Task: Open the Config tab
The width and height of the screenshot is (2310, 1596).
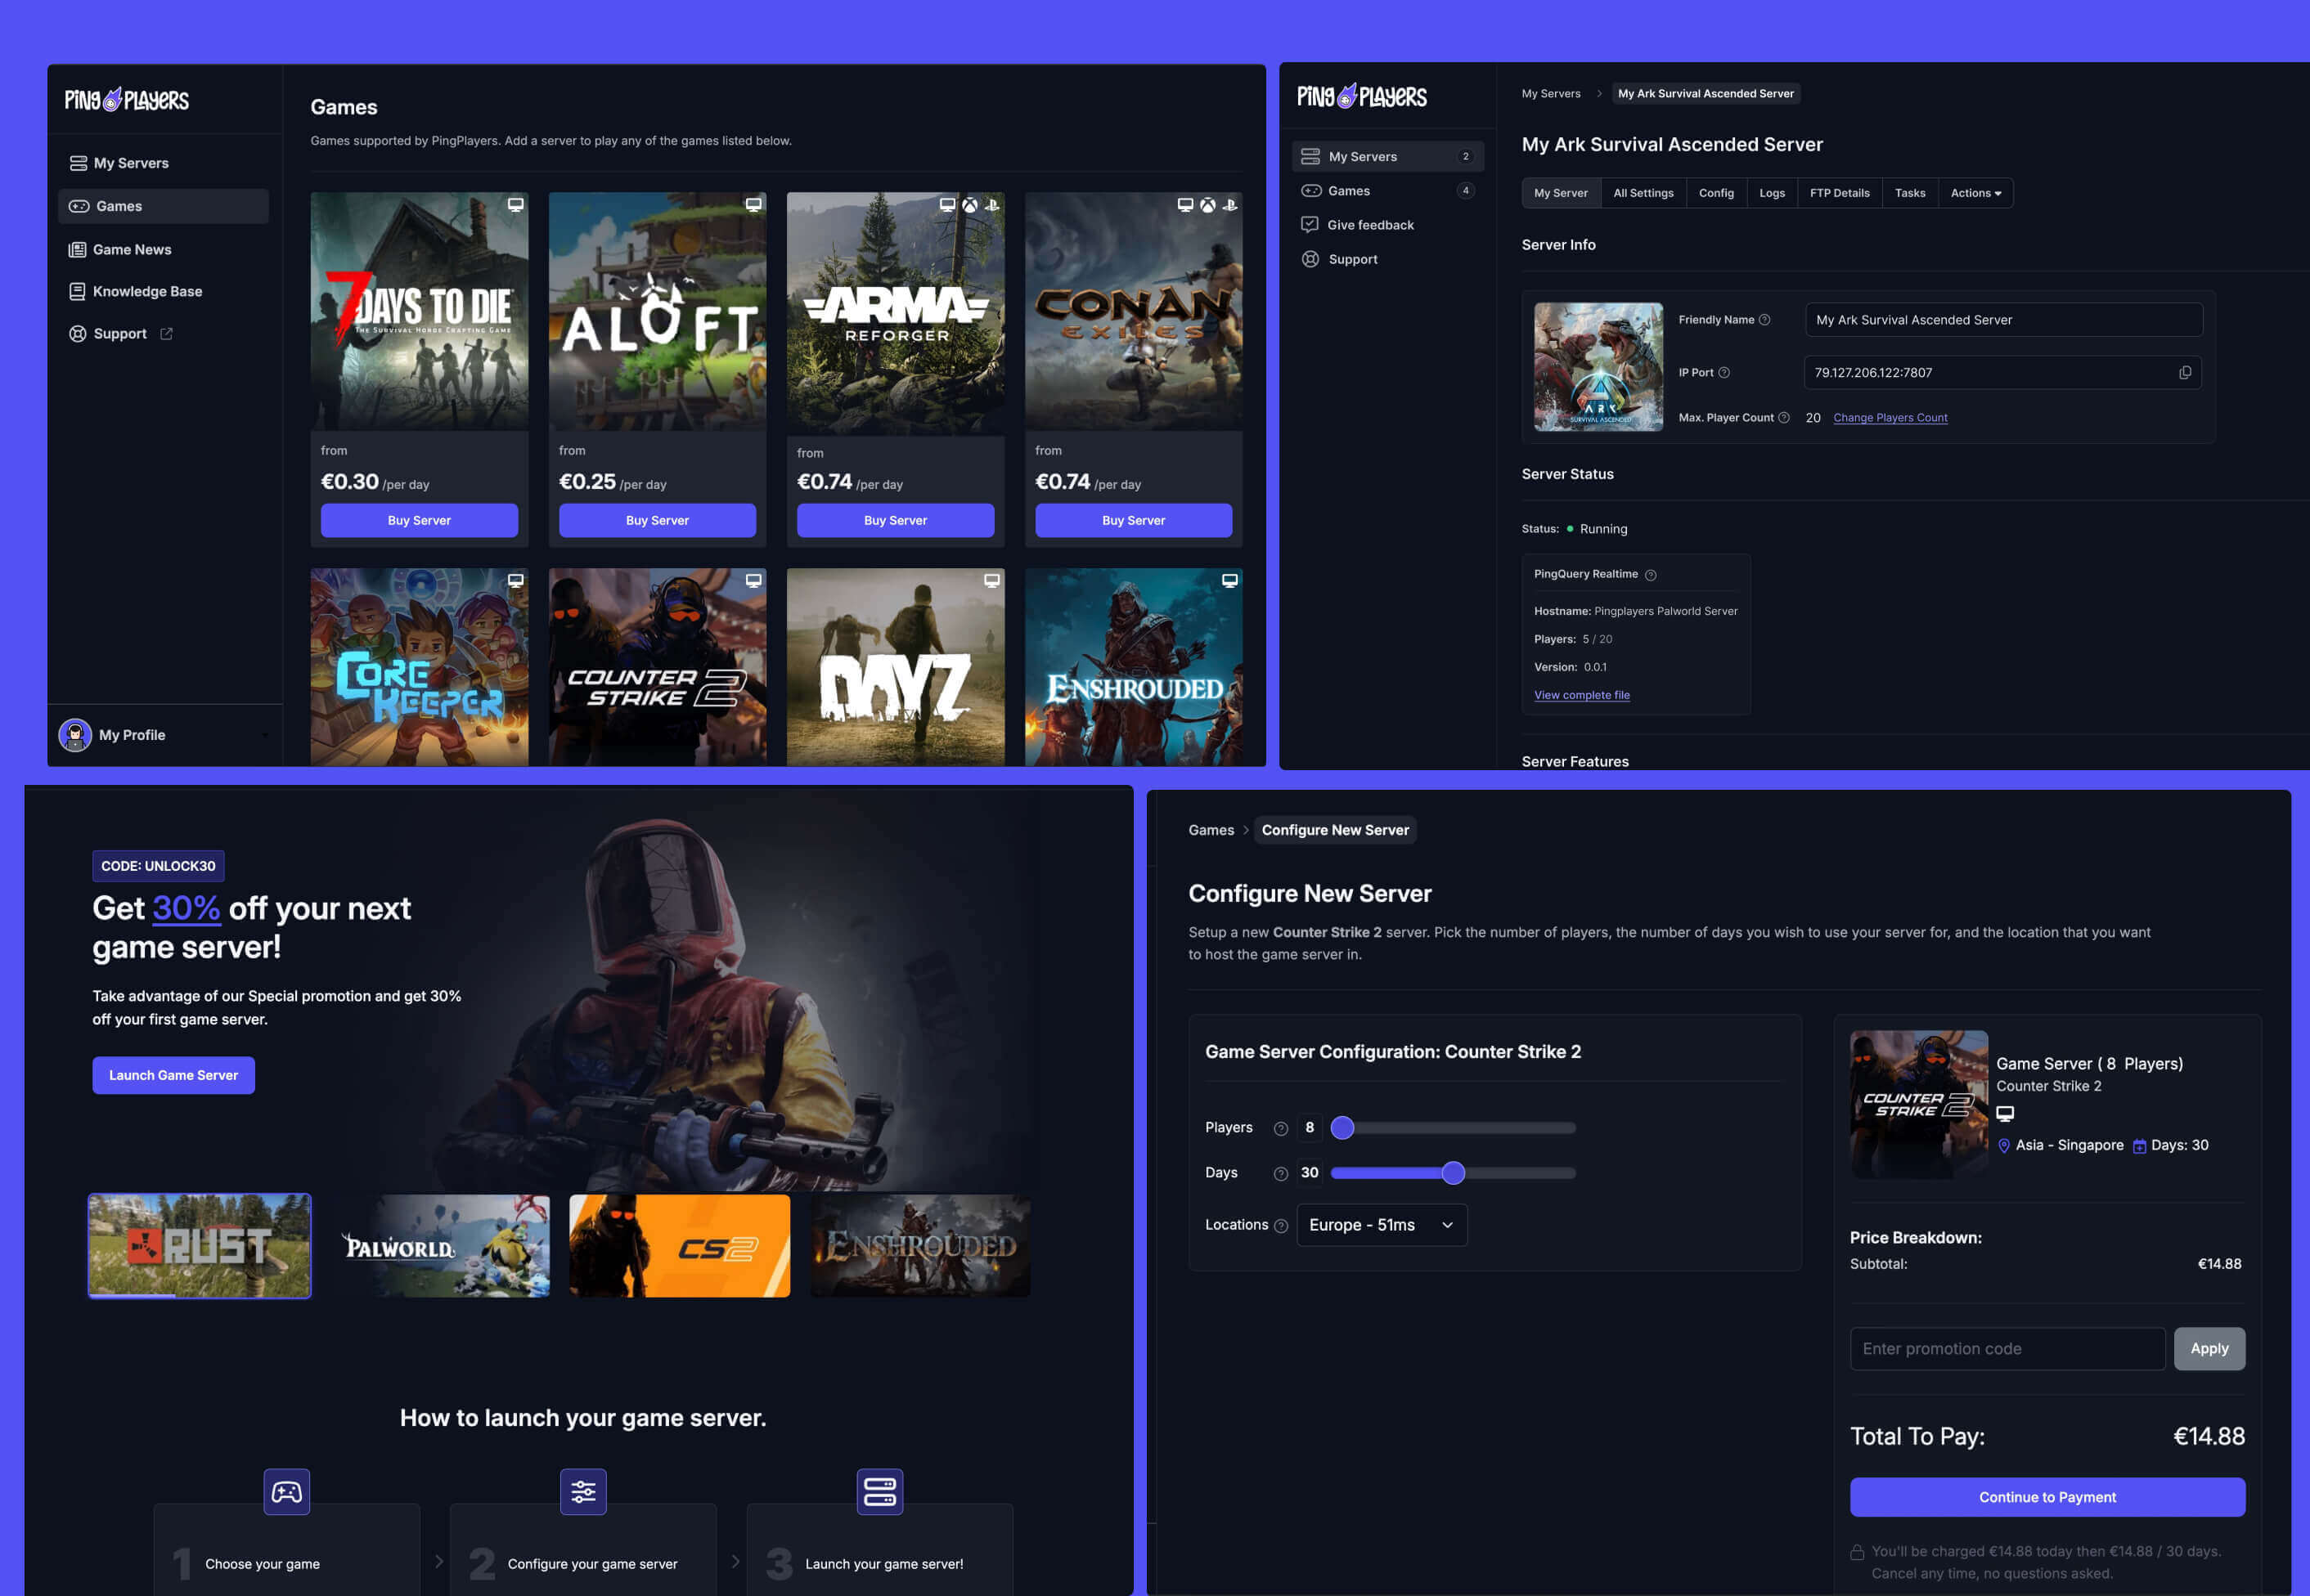Action: pos(1716,193)
